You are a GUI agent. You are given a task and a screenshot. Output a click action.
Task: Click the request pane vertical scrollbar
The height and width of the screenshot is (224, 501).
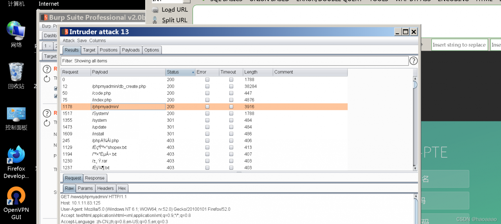415,209
